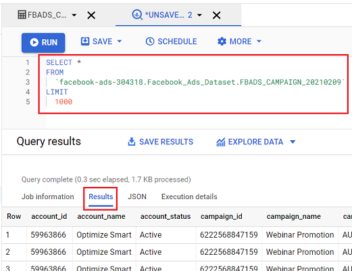Expand the EXPLORE DATA dropdown arrow
Screen dimensions: 352x271
point(293,142)
